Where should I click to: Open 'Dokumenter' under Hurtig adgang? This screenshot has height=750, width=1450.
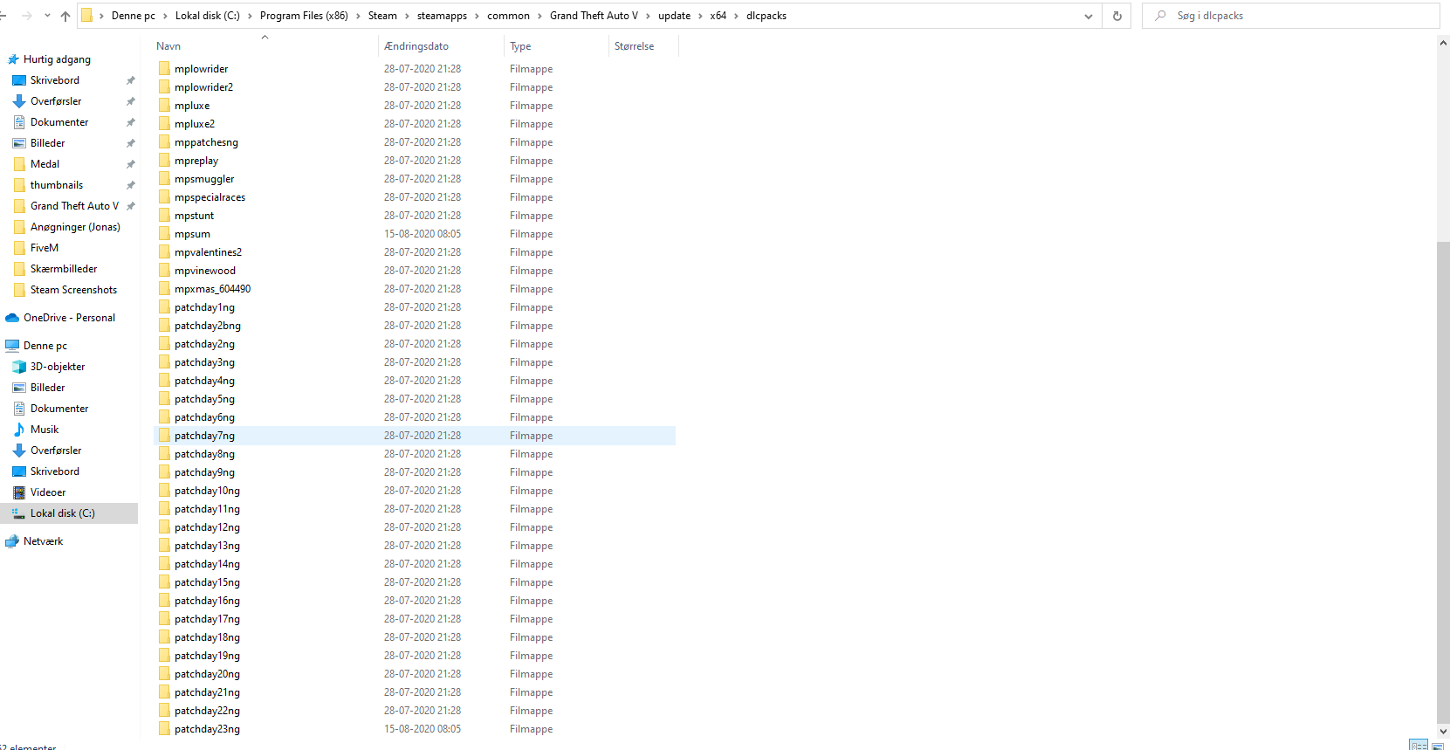(59, 122)
